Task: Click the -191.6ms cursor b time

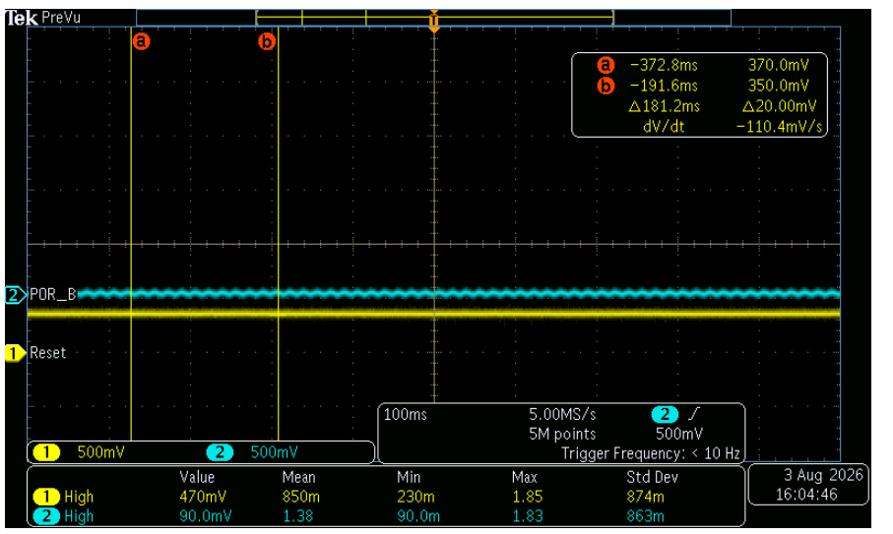Action: (664, 86)
